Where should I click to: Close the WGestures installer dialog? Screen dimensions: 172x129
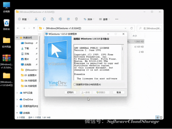[123, 34]
